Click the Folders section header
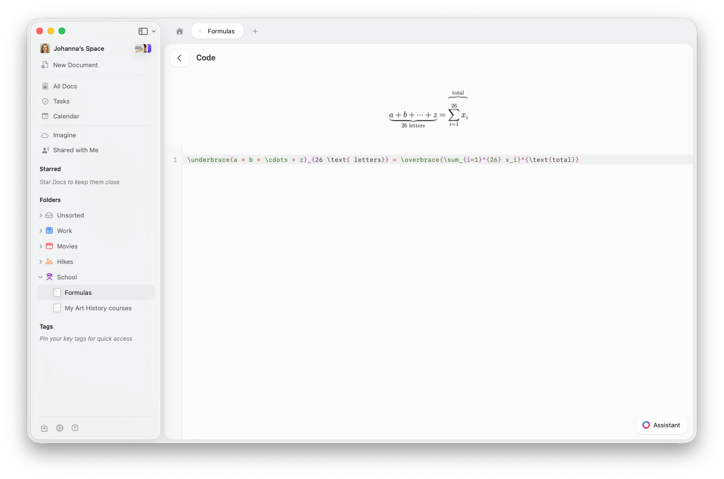The image size is (724, 479). pyautogui.click(x=50, y=200)
